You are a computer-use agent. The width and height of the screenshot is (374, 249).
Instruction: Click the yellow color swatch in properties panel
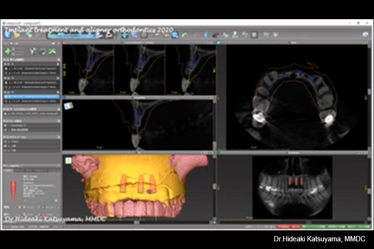[x=20, y=207]
